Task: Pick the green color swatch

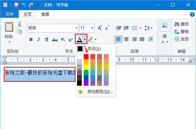Action: tap(86, 73)
